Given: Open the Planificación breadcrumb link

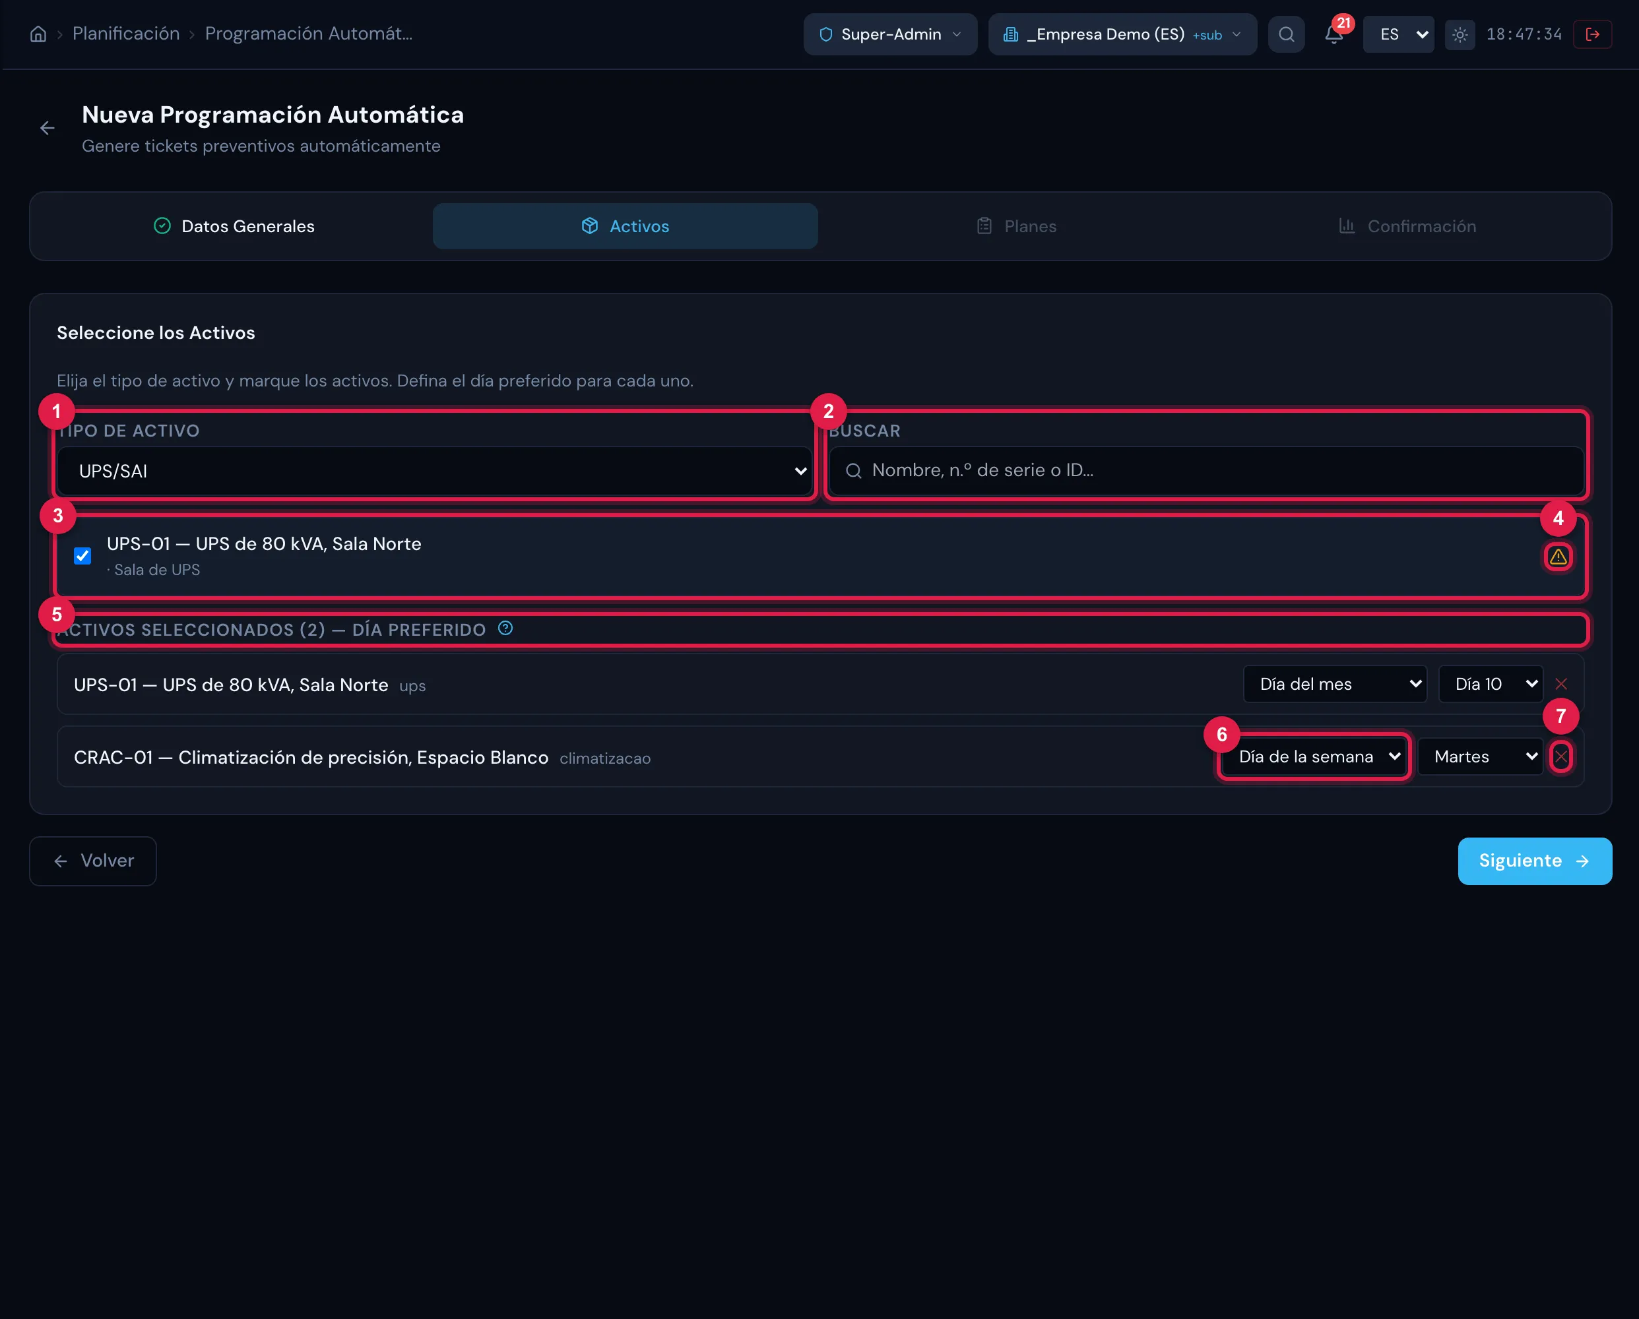Looking at the screenshot, I should point(126,34).
